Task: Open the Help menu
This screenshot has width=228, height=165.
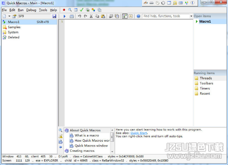Action: click(54, 10)
